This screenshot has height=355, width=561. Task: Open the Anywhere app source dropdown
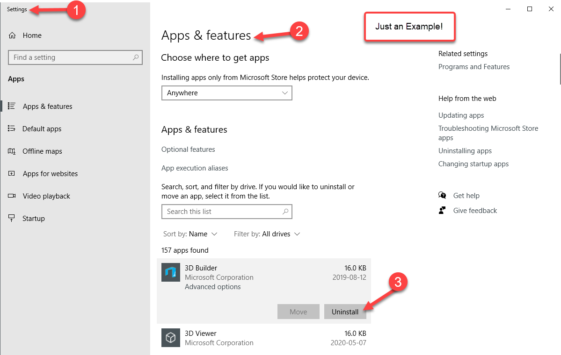[227, 93]
